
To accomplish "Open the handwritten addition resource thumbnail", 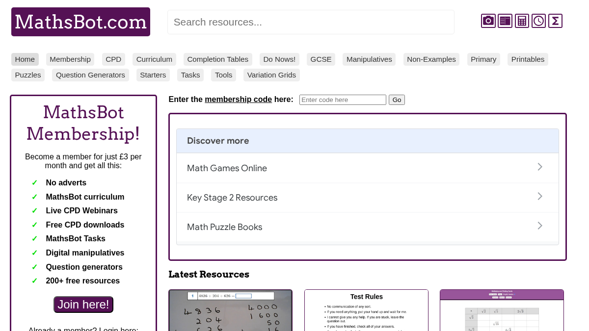I will (x=230, y=310).
